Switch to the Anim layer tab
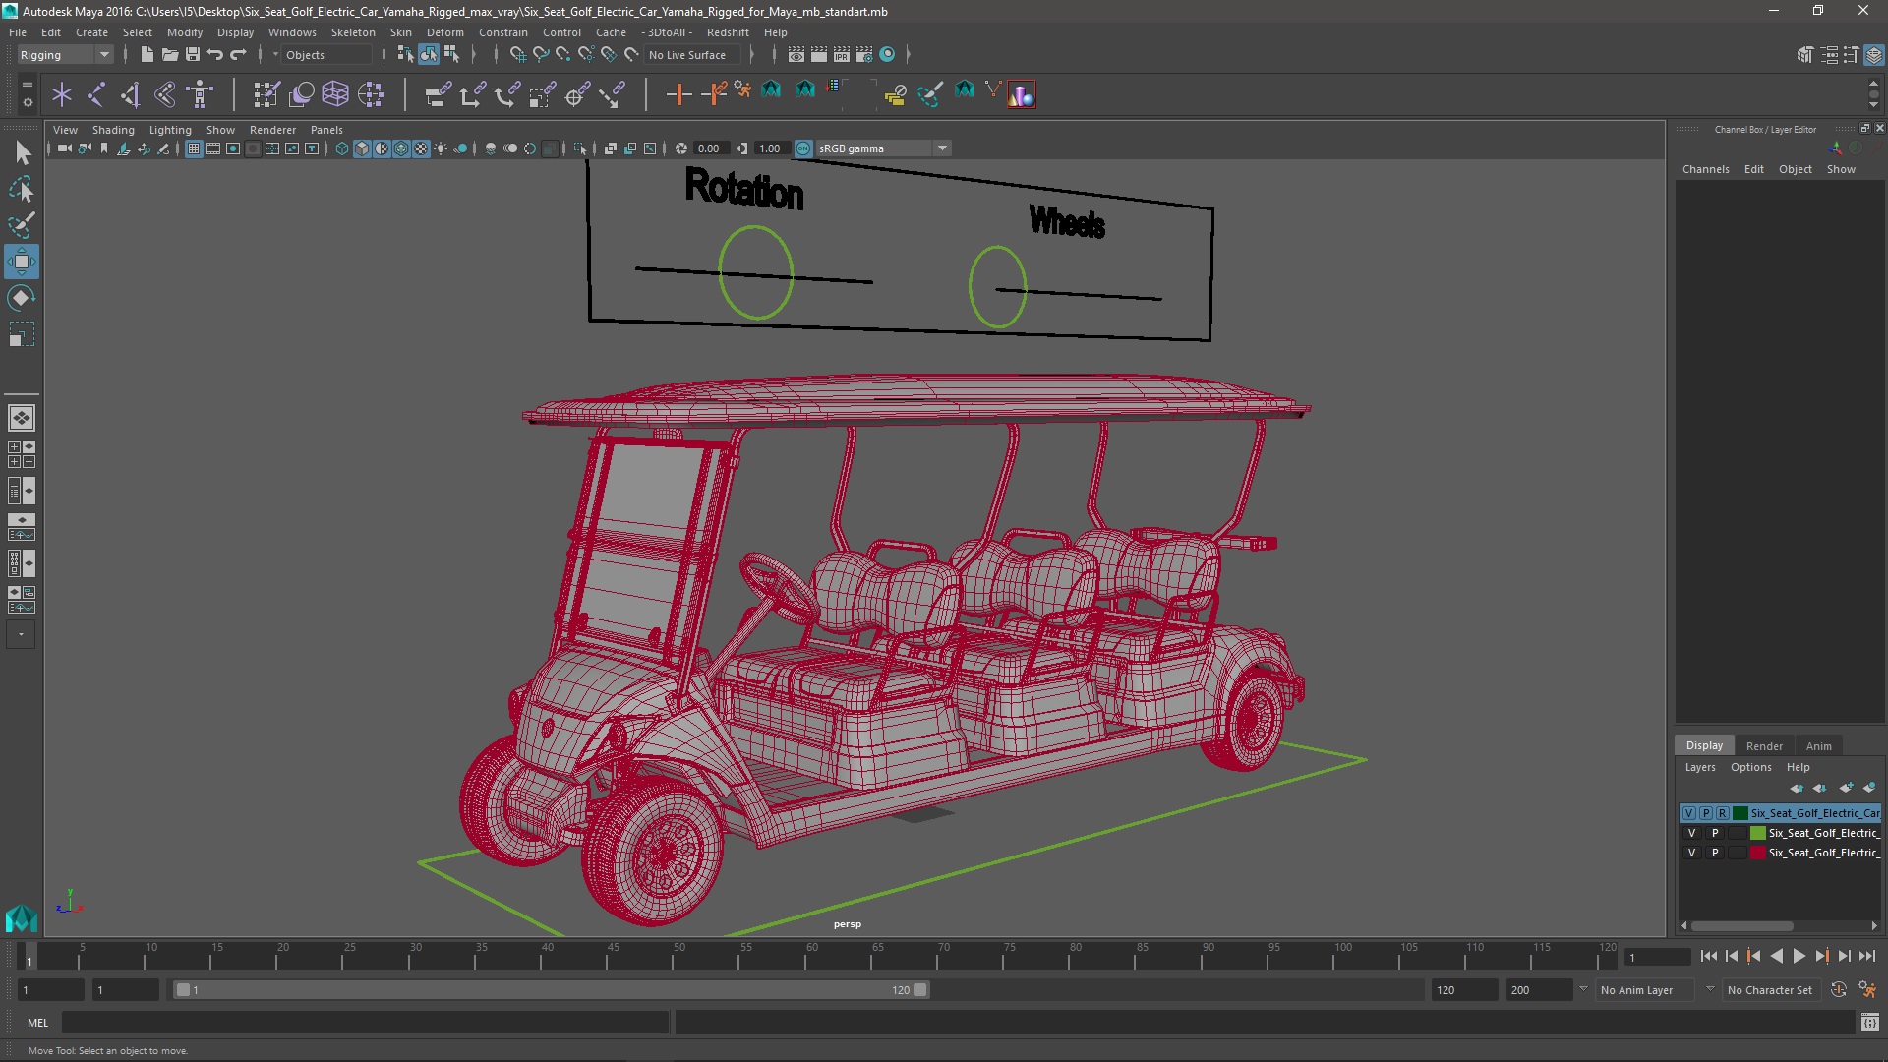This screenshot has width=1888, height=1062. [1818, 746]
